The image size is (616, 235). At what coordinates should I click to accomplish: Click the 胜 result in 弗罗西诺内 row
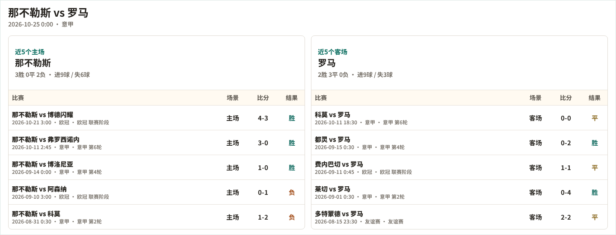292,143
